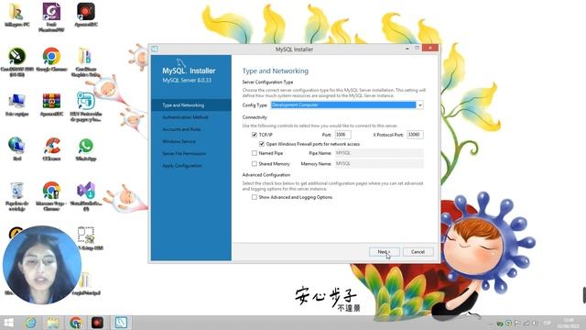586x330 pixels.
Task: Open the Action Center flag in the tray
Action: [517, 323]
